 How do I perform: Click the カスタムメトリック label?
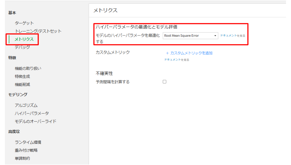click(x=113, y=52)
